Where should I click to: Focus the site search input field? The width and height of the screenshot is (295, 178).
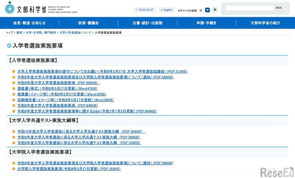click(250, 8)
